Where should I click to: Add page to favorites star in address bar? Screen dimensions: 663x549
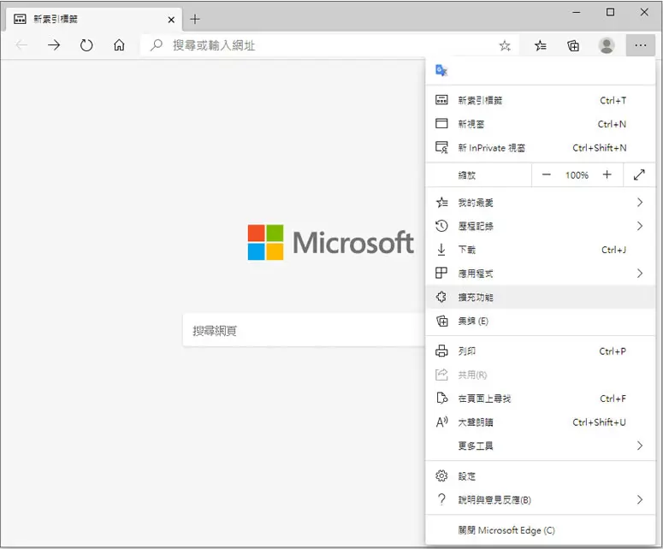click(505, 45)
